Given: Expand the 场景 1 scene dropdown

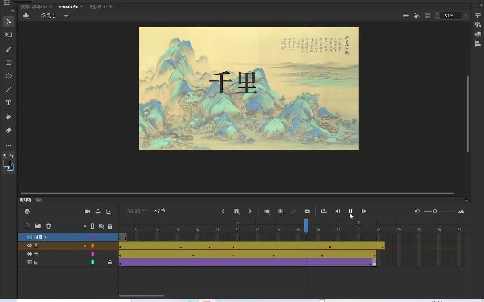Looking at the screenshot, I should click(66, 16).
